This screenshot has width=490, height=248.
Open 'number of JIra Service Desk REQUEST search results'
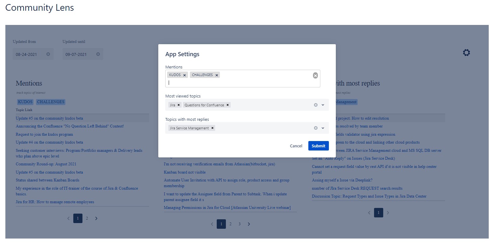(x=357, y=188)
